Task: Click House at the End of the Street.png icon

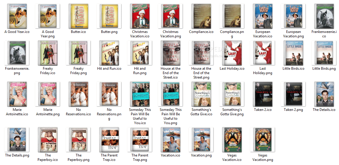Action: [201, 53]
